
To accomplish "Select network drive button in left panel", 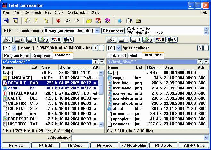I will tap(68, 40).
